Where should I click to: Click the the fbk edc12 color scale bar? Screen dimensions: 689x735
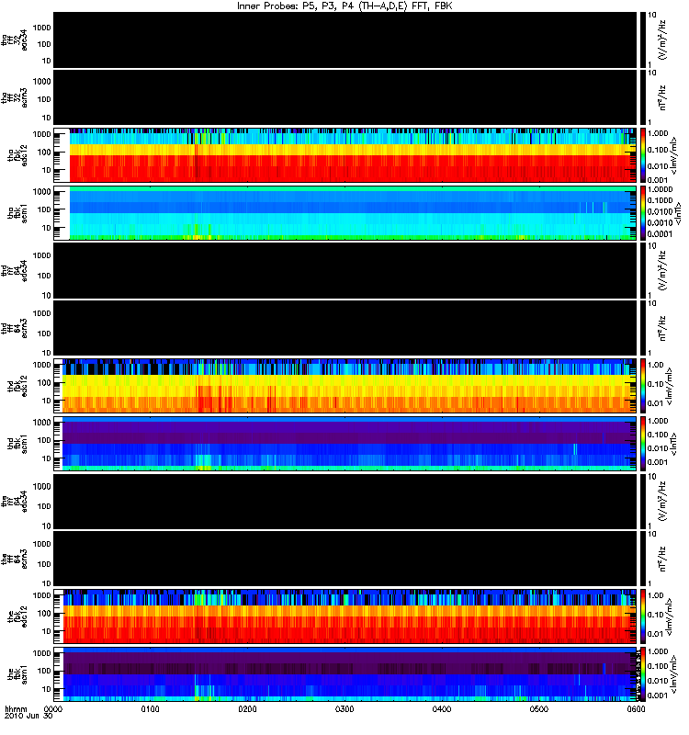[643, 616]
